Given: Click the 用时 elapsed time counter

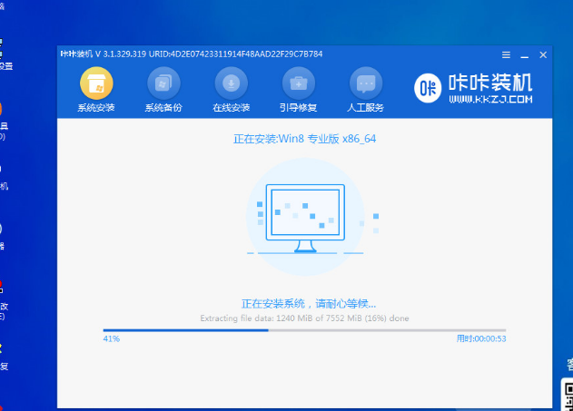Looking at the screenshot, I should click(480, 338).
